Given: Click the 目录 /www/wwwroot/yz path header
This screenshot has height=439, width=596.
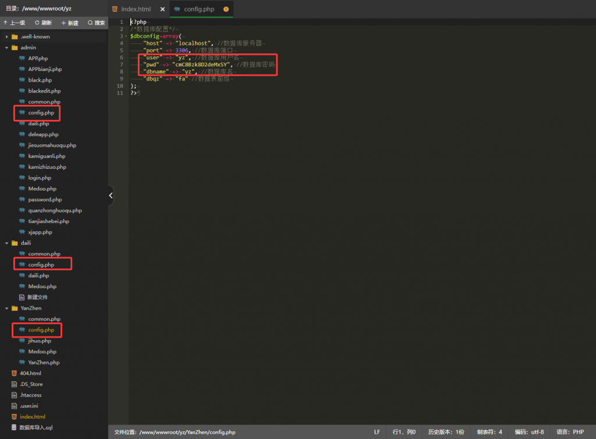Looking at the screenshot, I should pos(38,8).
